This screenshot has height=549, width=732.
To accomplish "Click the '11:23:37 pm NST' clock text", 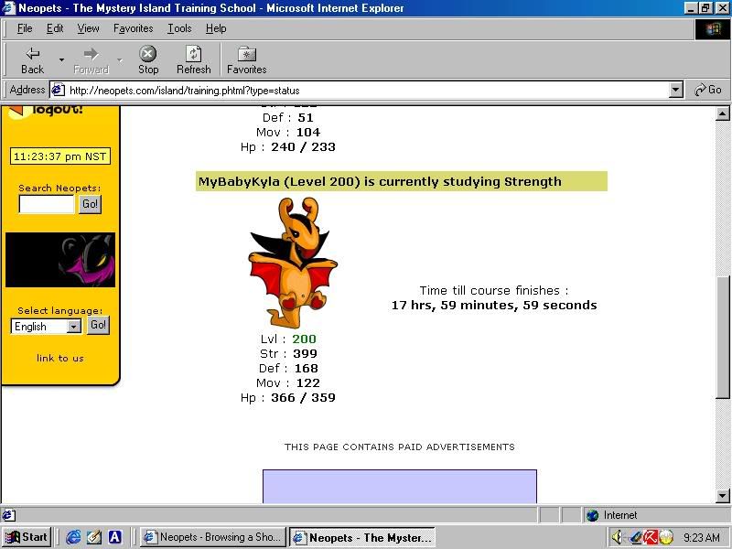I will click(60, 156).
